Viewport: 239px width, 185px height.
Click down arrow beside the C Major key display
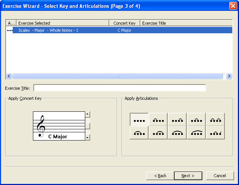tap(88, 137)
